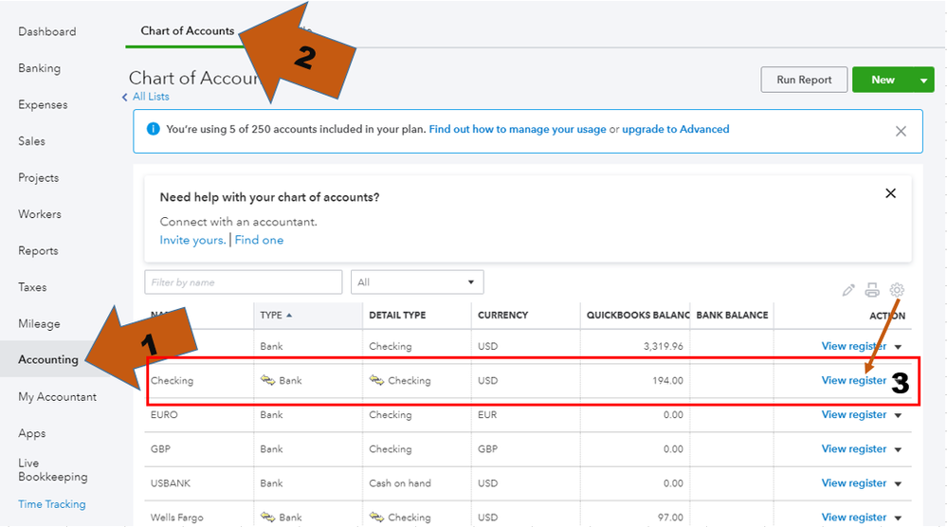Click the green New button
Viewport: 947px width, 527px height.
coord(883,80)
